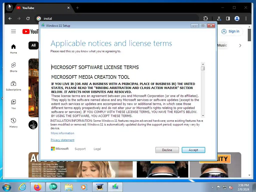Open the acoustic songs playlist thumbnail

coord(80,169)
